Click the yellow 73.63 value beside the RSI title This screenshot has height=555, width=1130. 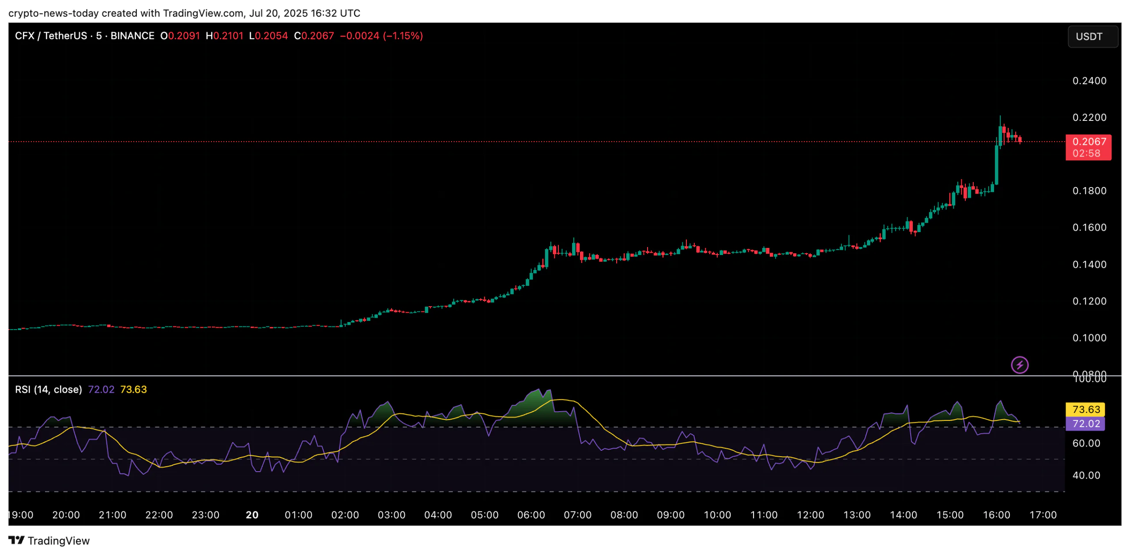coord(133,389)
